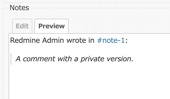The width and height of the screenshot is (170, 99).
Task: Select the Preview tab
Action: [51, 26]
